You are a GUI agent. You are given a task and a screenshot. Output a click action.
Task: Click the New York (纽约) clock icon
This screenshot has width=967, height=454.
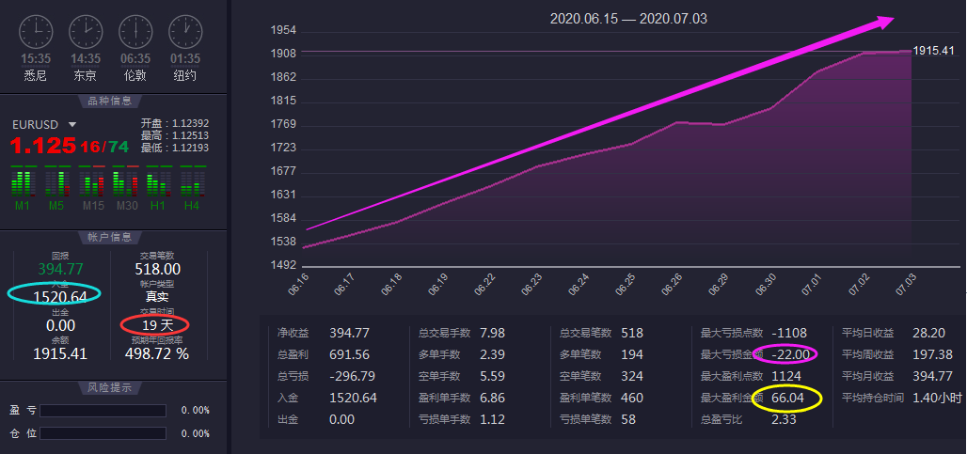pyautogui.click(x=185, y=31)
